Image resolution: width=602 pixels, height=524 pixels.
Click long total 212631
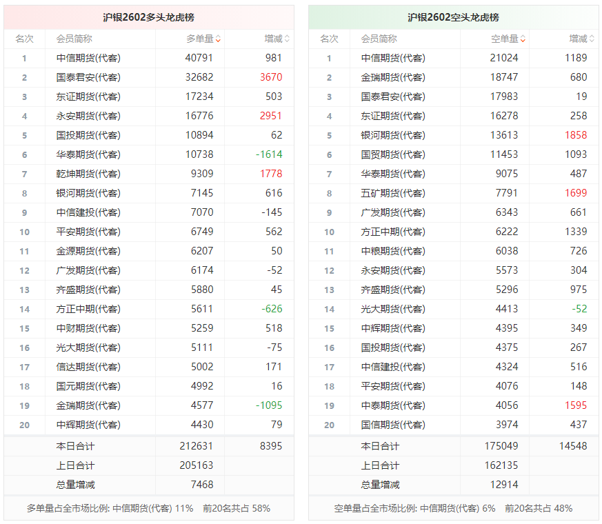tap(197, 446)
